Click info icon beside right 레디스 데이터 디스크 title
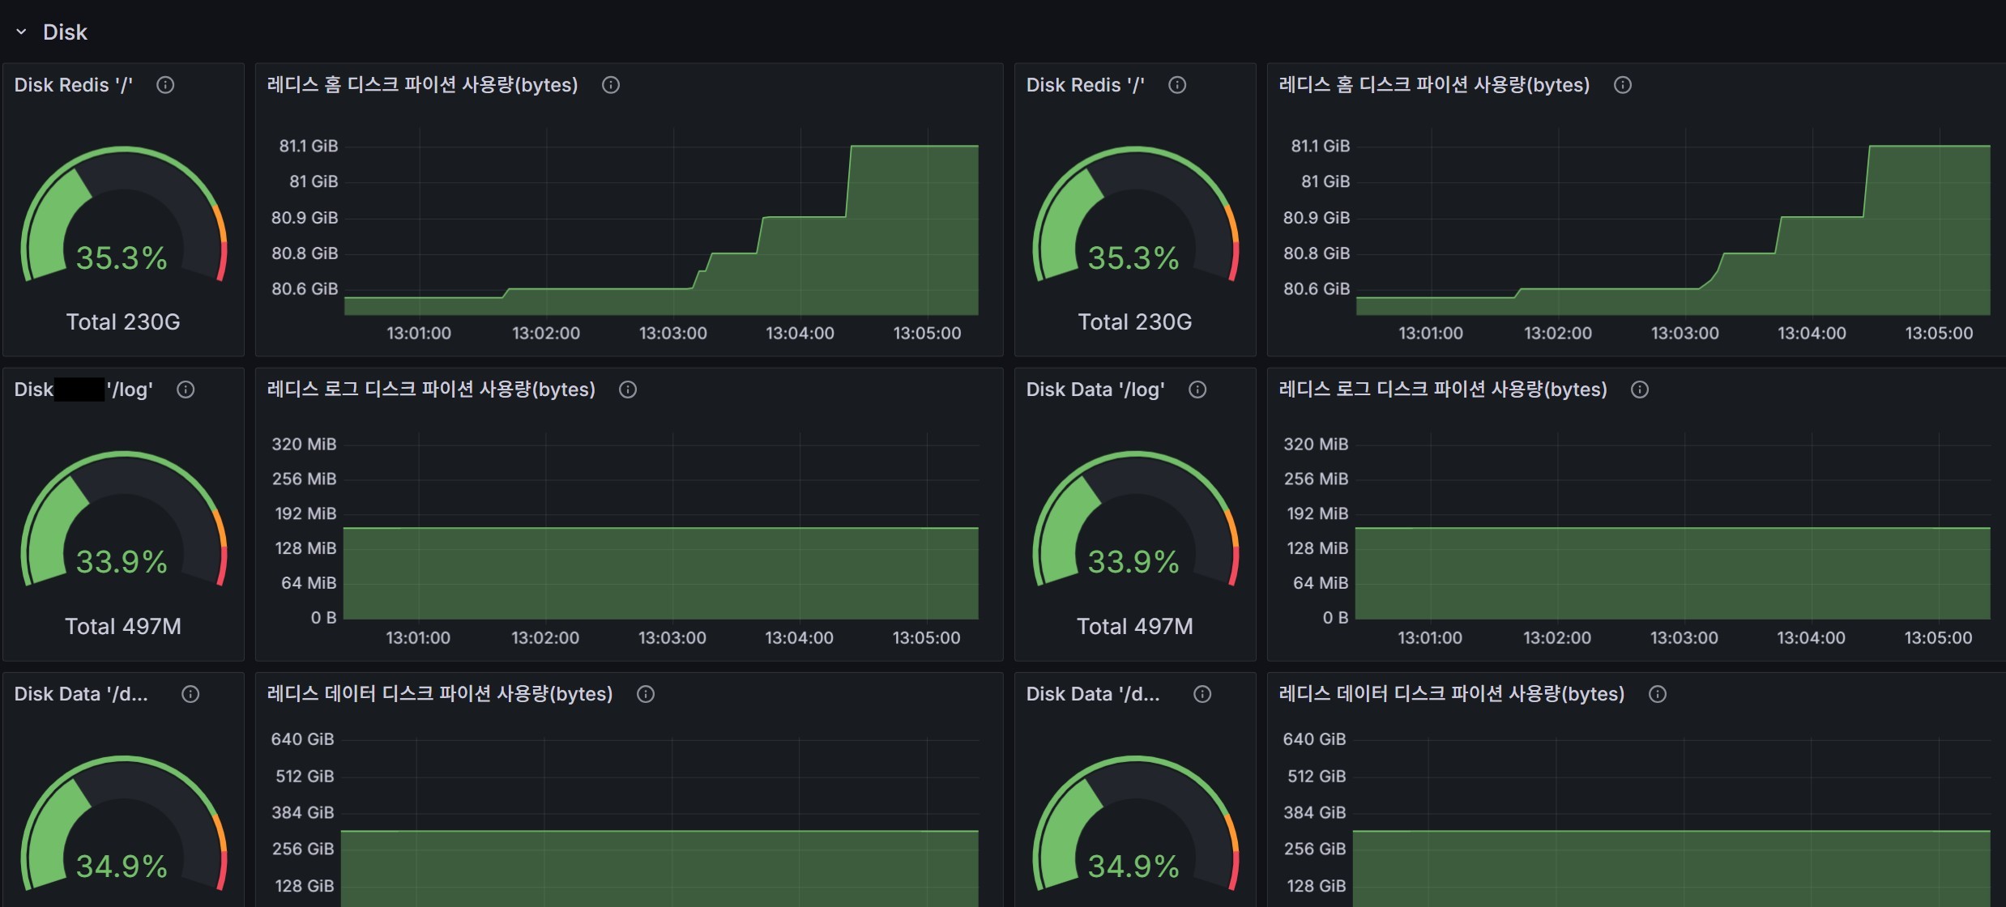 tap(1658, 694)
